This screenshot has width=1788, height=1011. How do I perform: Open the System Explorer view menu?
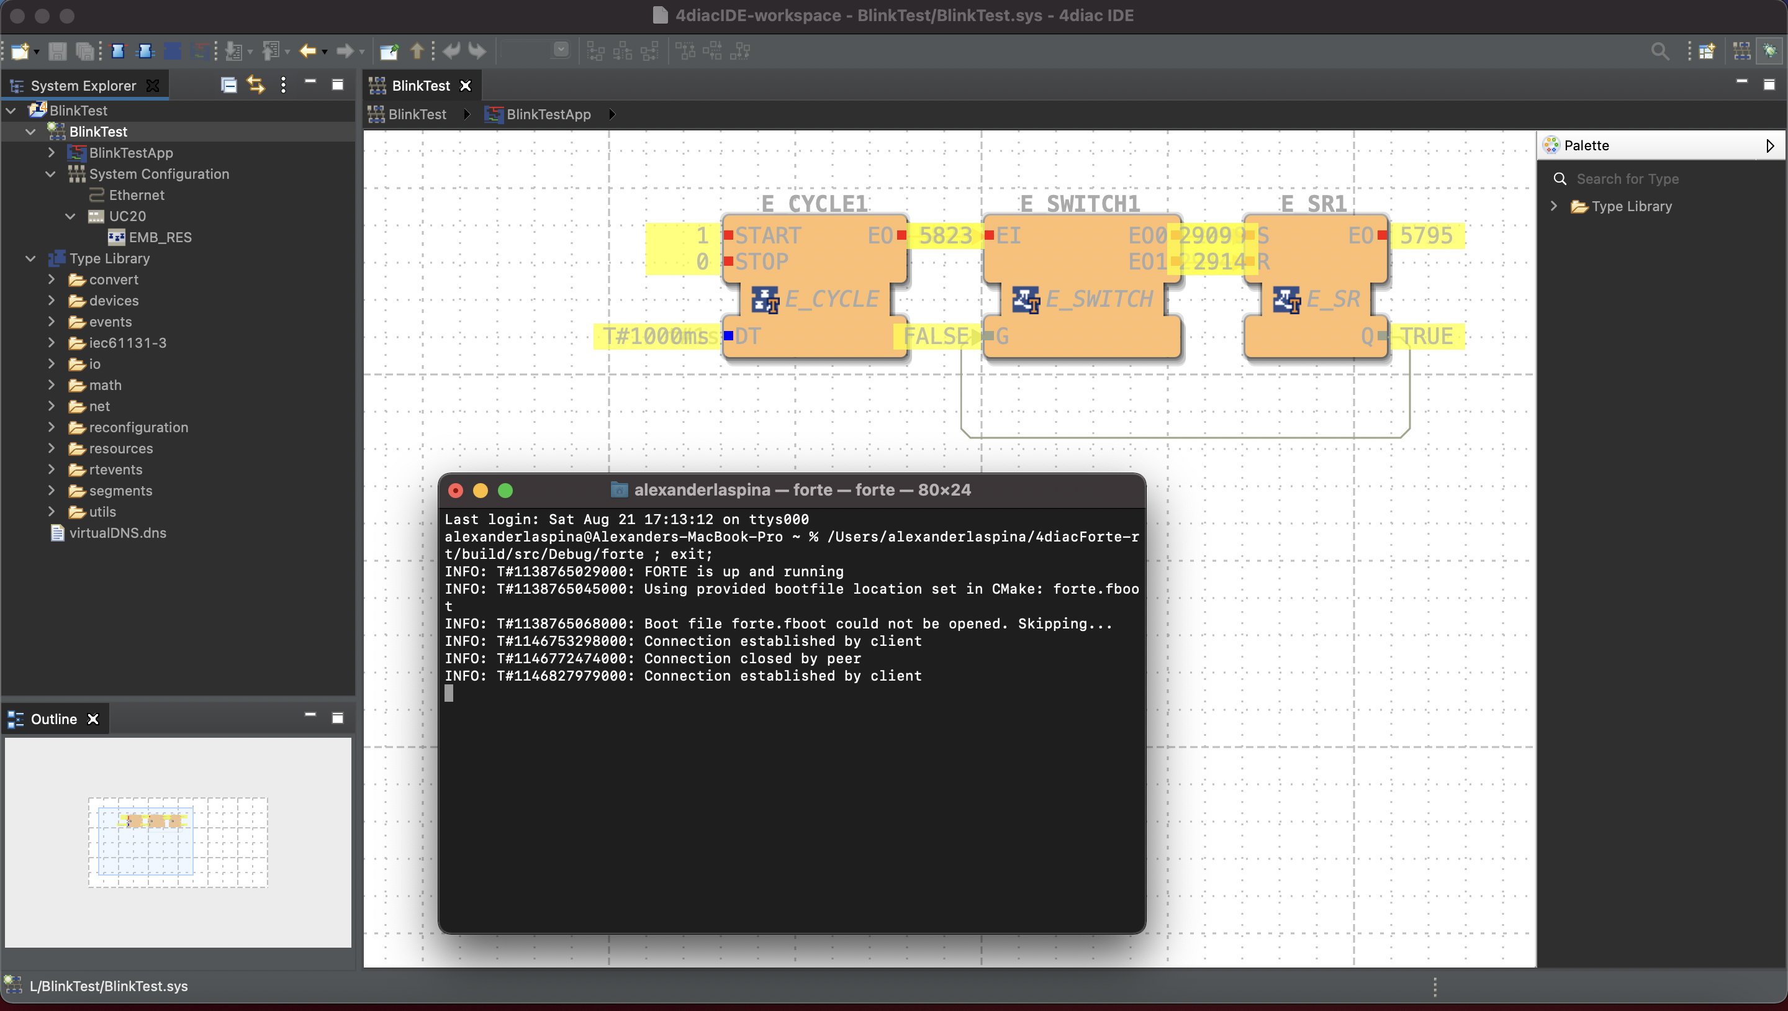pyautogui.click(x=283, y=84)
